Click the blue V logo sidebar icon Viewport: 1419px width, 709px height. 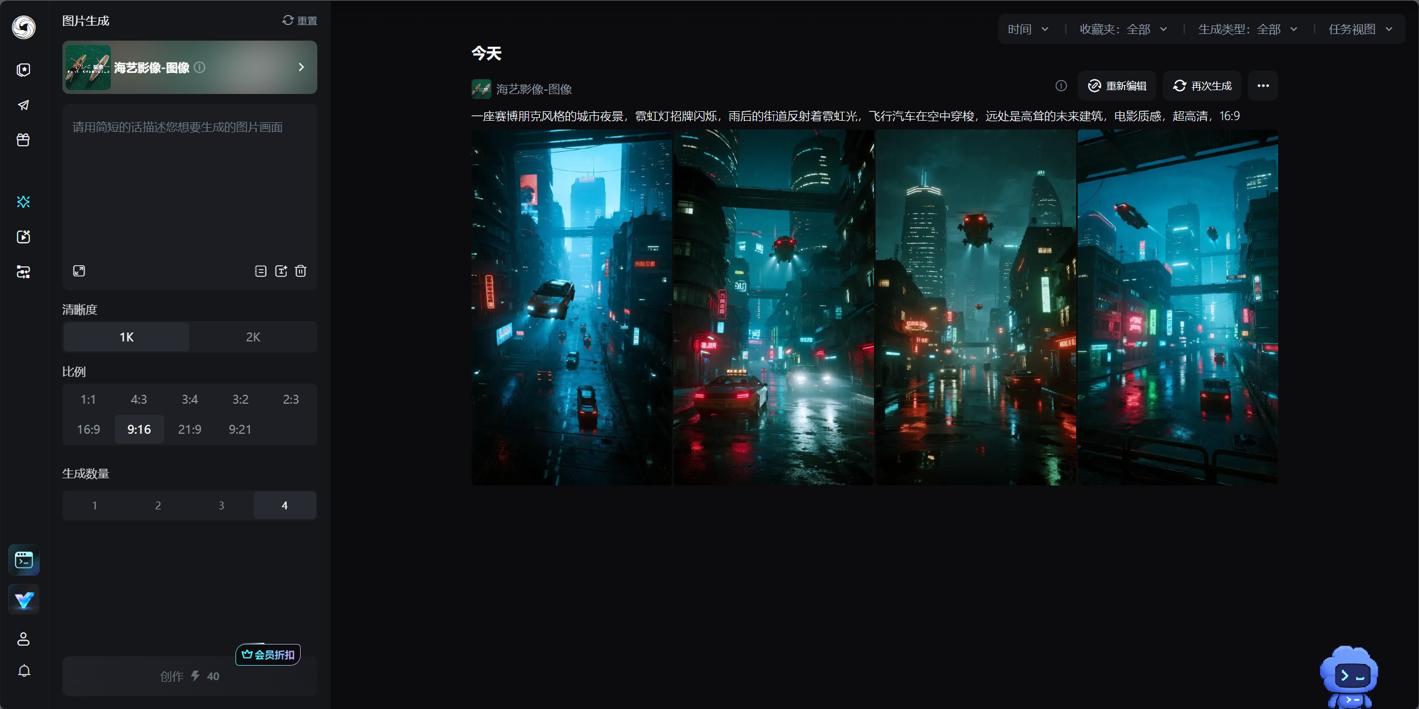coord(24,599)
